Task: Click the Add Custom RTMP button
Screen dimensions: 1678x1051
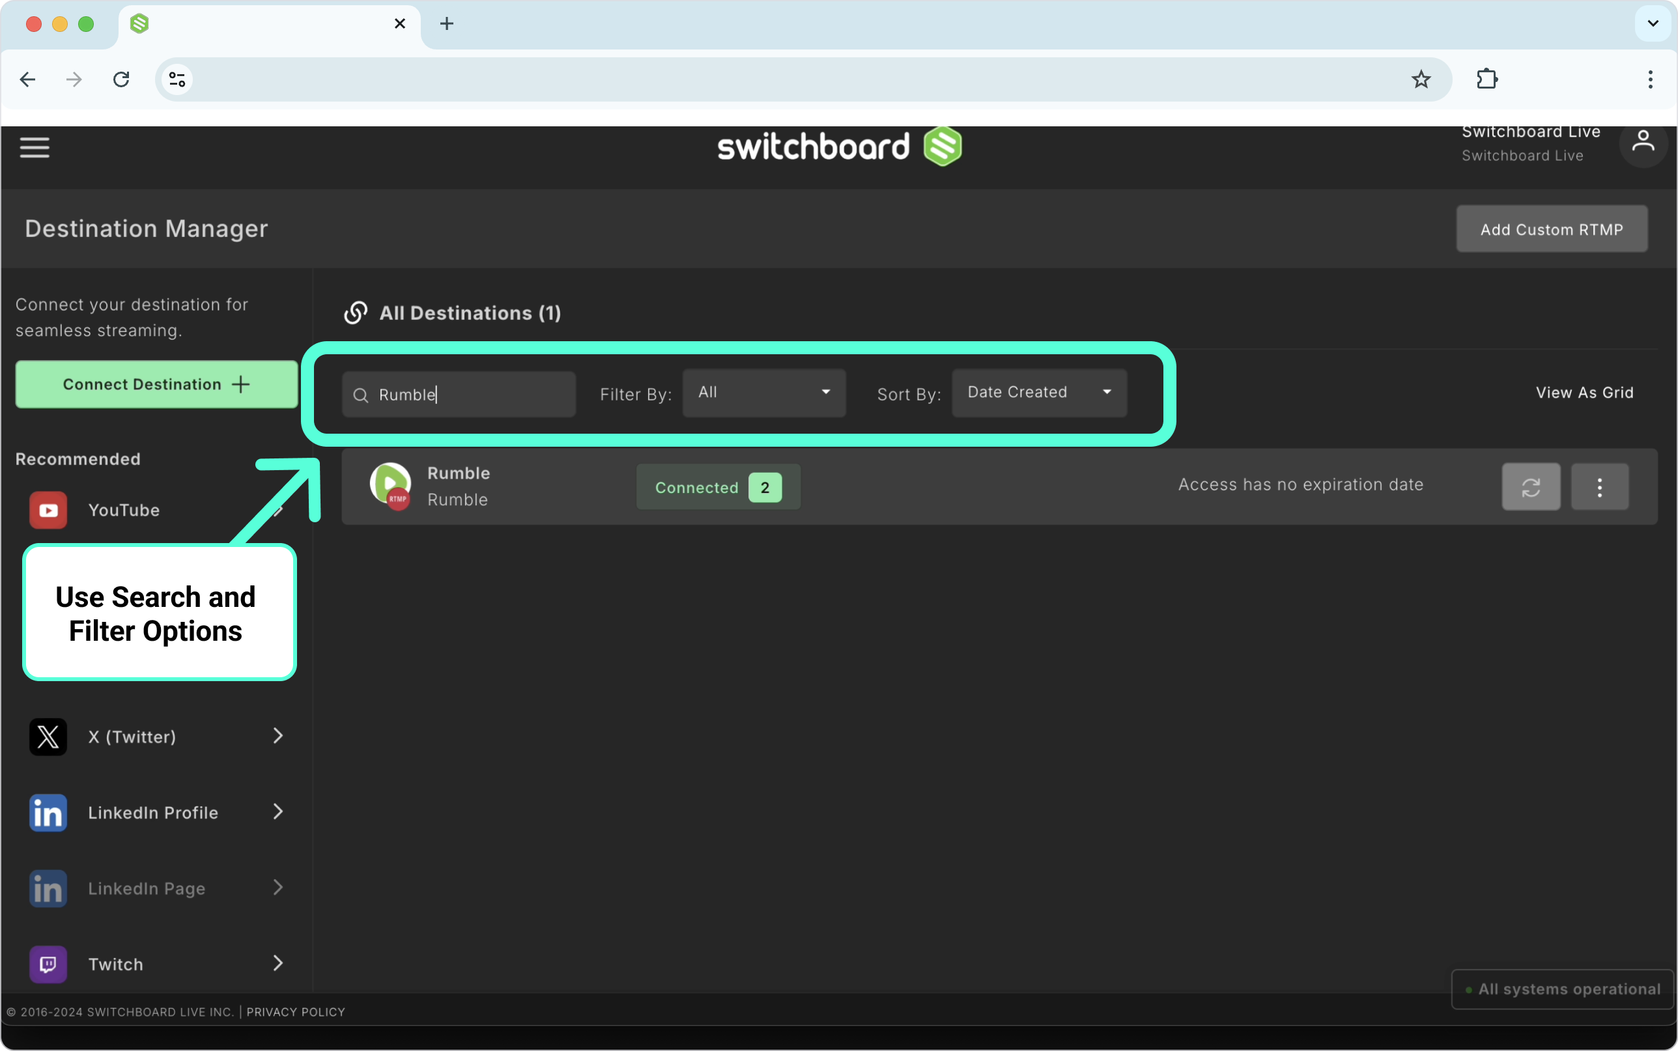Action: click(1552, 229)
